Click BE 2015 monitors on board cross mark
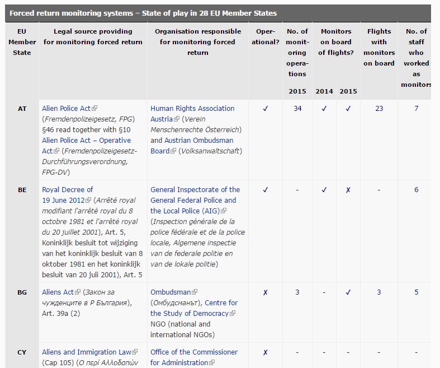440x368 pixels. tap(348, 190)
